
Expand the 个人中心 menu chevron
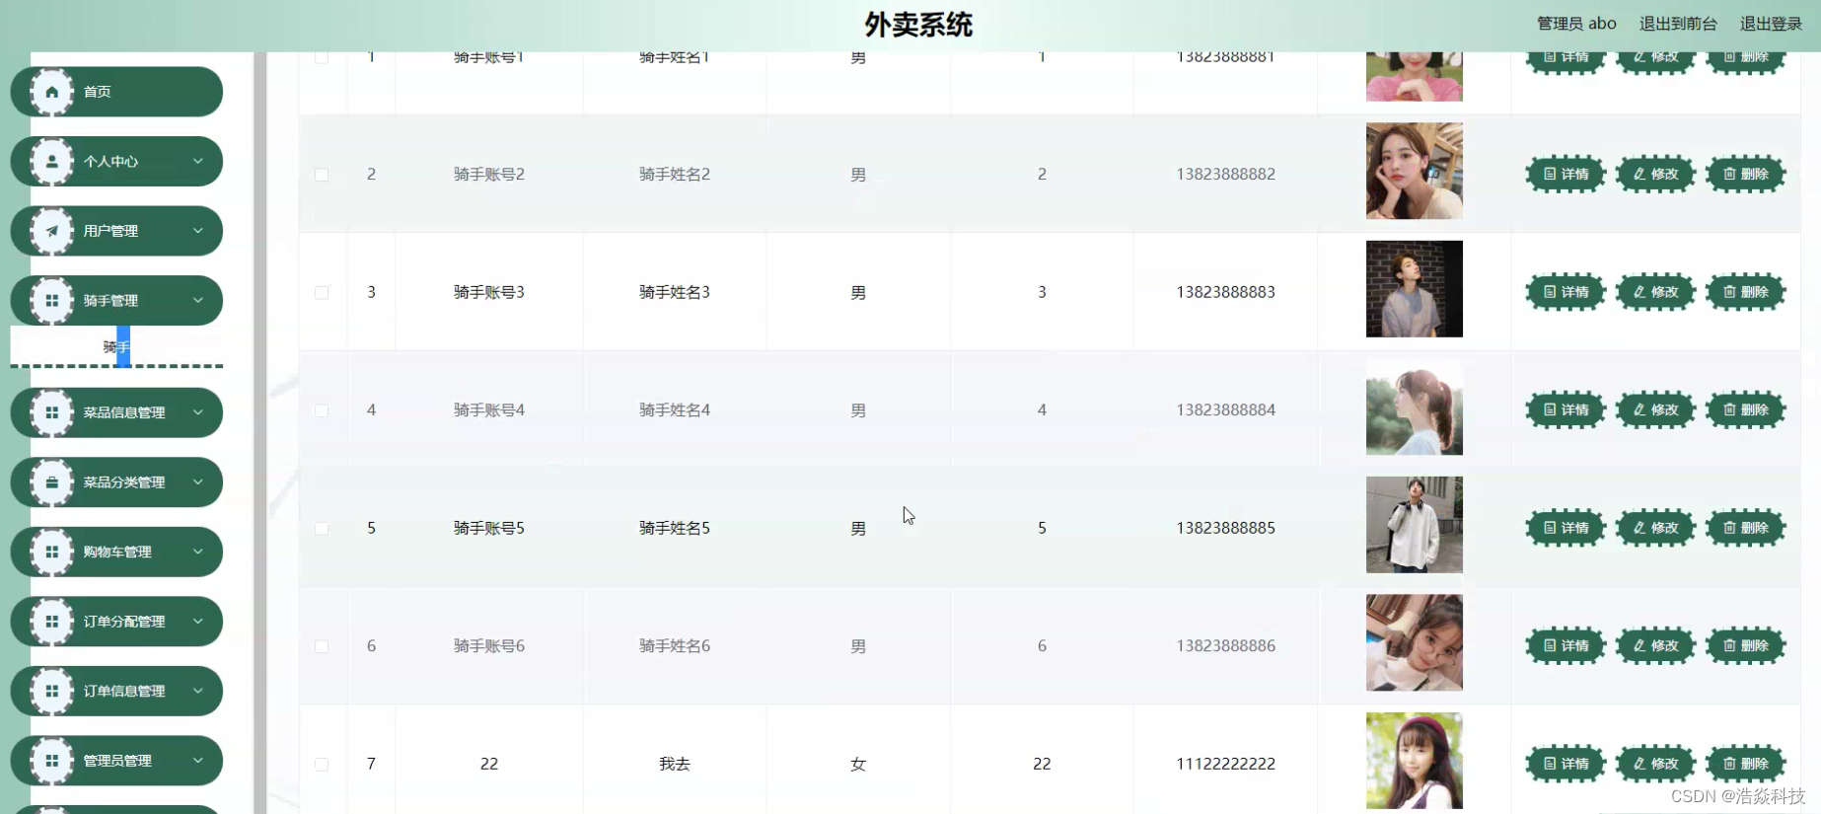tap(198, 161)
